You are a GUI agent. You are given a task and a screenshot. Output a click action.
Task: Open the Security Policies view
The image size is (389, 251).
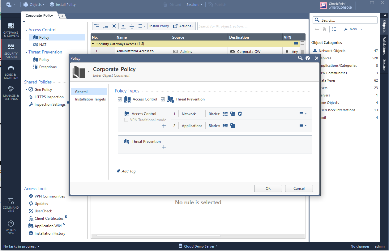[x=11, y=51]
